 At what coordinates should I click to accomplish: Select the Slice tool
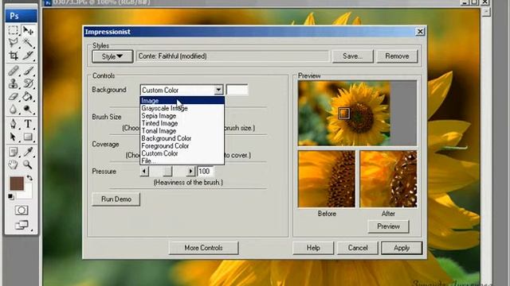[x=29, y=56]
